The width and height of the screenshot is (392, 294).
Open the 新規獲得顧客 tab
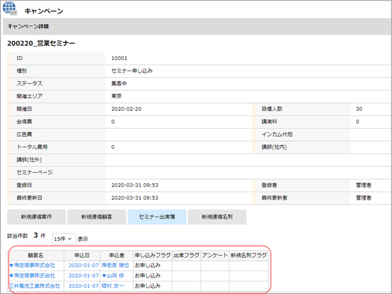[x=97, y=217]
